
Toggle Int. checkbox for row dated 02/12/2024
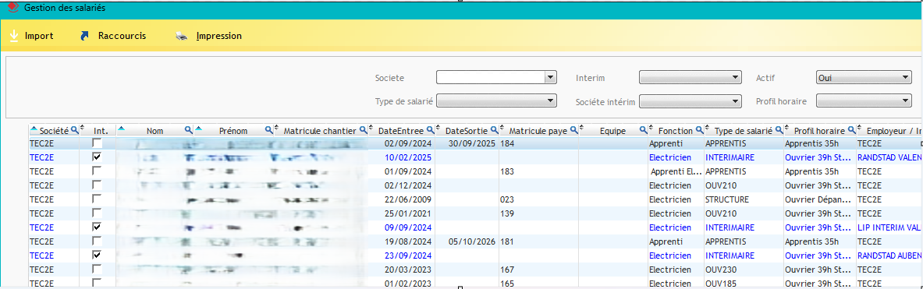97,185
